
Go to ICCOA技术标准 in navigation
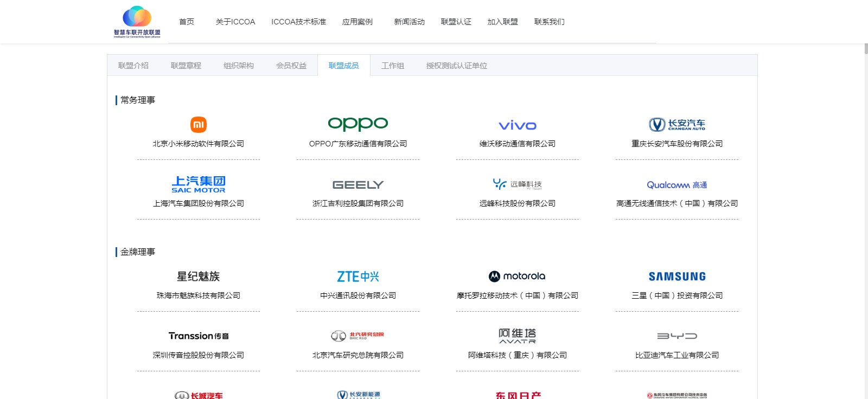(x=298, y=22)
